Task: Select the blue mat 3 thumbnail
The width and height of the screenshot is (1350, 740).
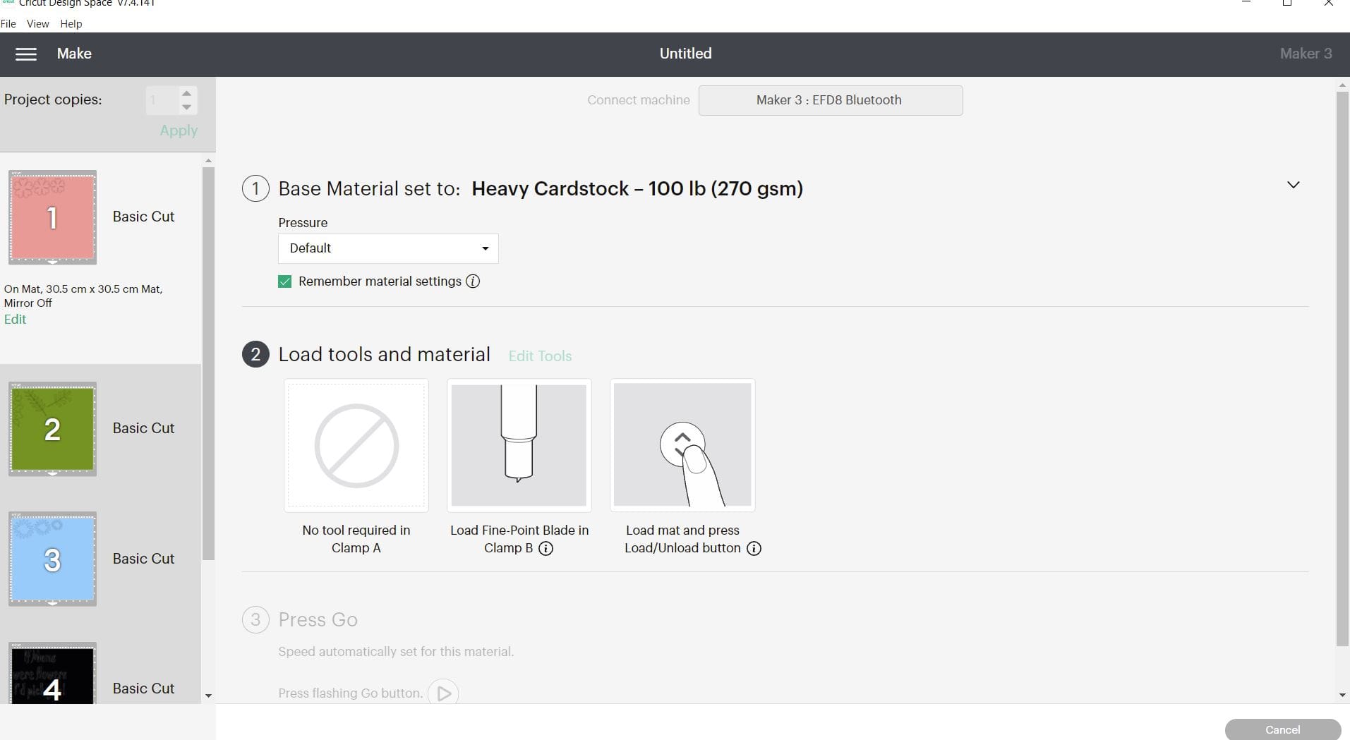Action: point(52,559)
